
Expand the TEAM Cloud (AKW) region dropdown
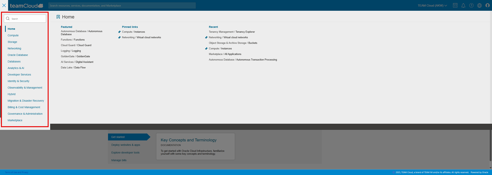click(x=432, y=5)
